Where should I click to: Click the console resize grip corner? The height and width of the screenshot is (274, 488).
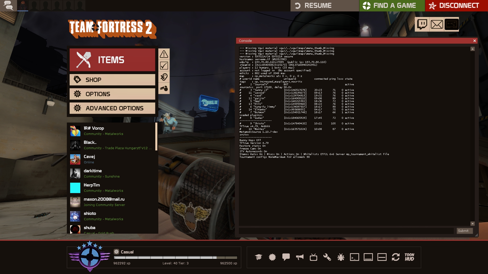point(476,235)
